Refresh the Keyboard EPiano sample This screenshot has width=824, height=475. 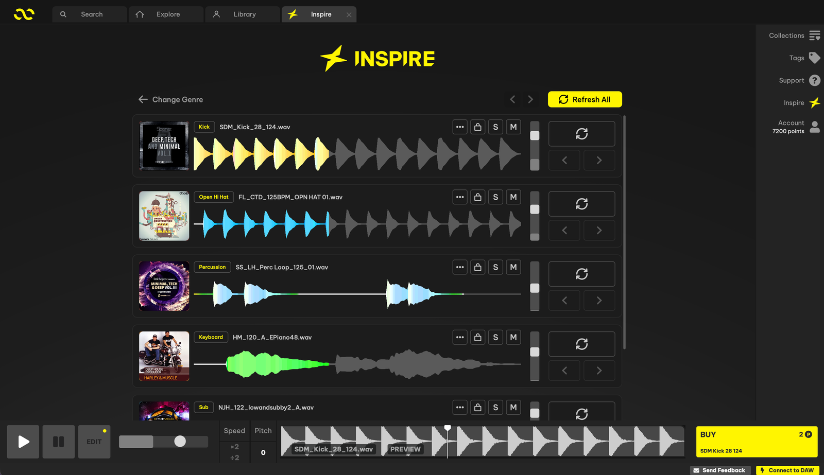point(581,344)
